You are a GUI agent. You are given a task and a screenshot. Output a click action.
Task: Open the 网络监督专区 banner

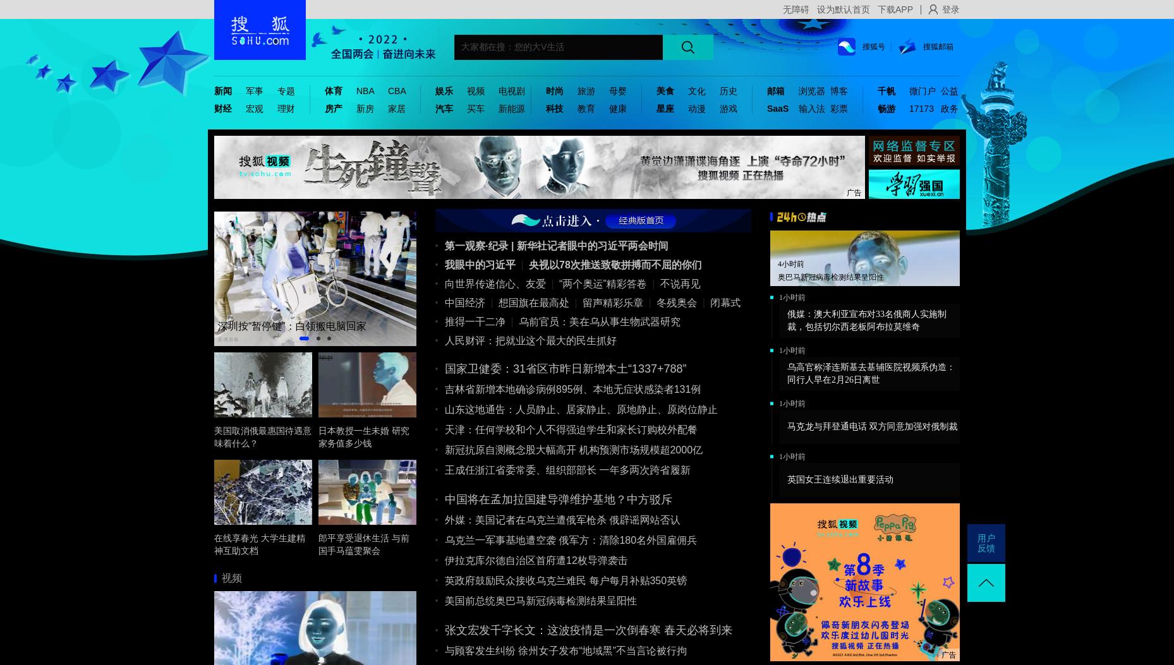pos(914,150)
